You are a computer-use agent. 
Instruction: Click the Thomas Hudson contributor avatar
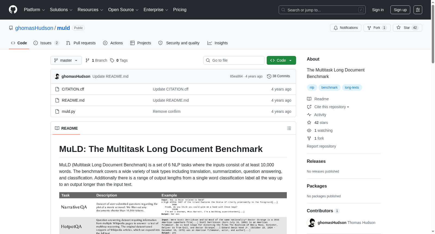pyautogui.click(x=311, y=223)
